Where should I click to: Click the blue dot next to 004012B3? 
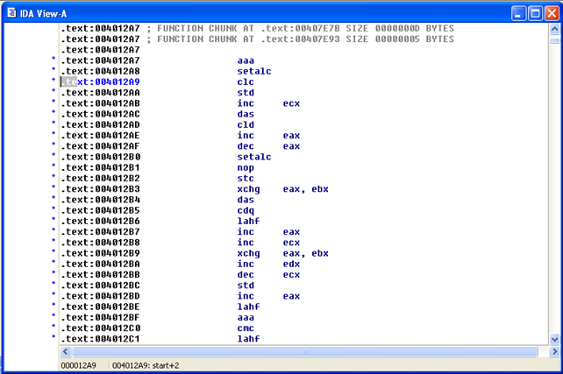(53, 187)
